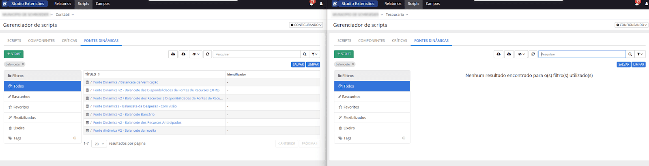Click the plus icon next to Tags in the left window
Image resolution: width=649 pixels, height=166 pixels.
(75, 138)
